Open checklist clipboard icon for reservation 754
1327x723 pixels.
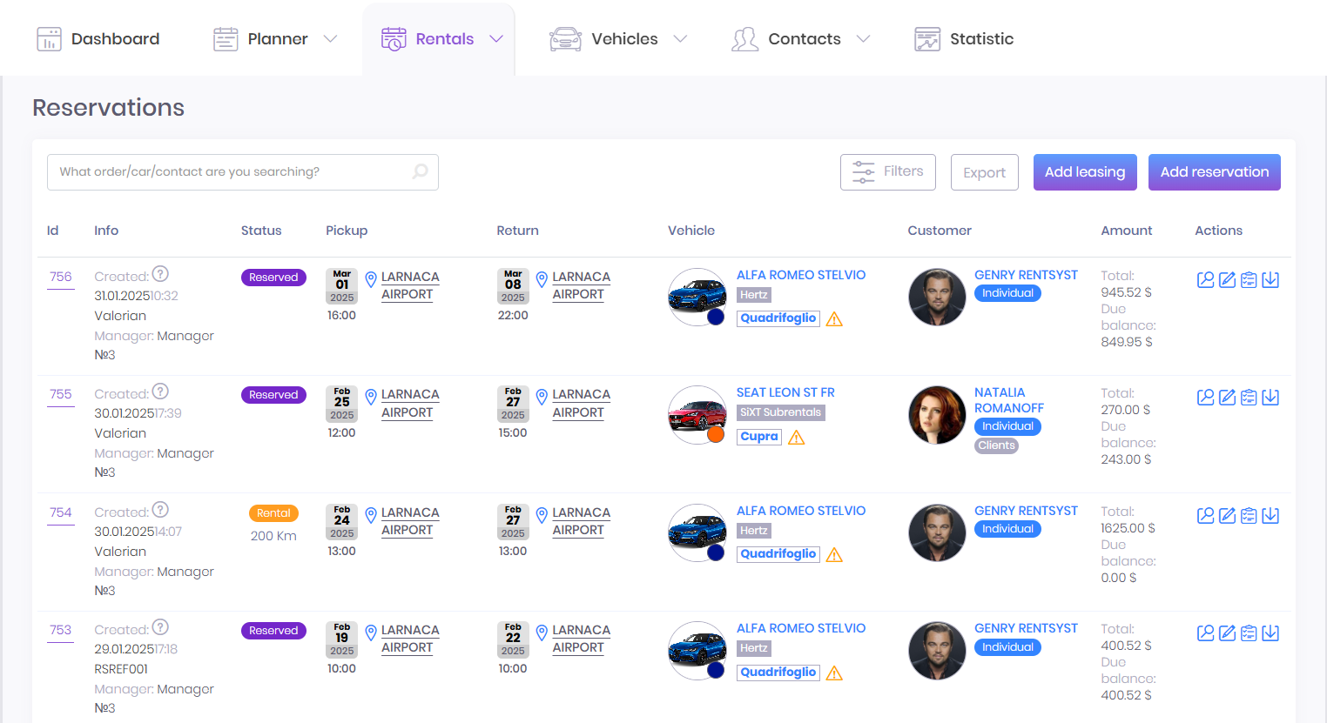tap(1249, 516)
